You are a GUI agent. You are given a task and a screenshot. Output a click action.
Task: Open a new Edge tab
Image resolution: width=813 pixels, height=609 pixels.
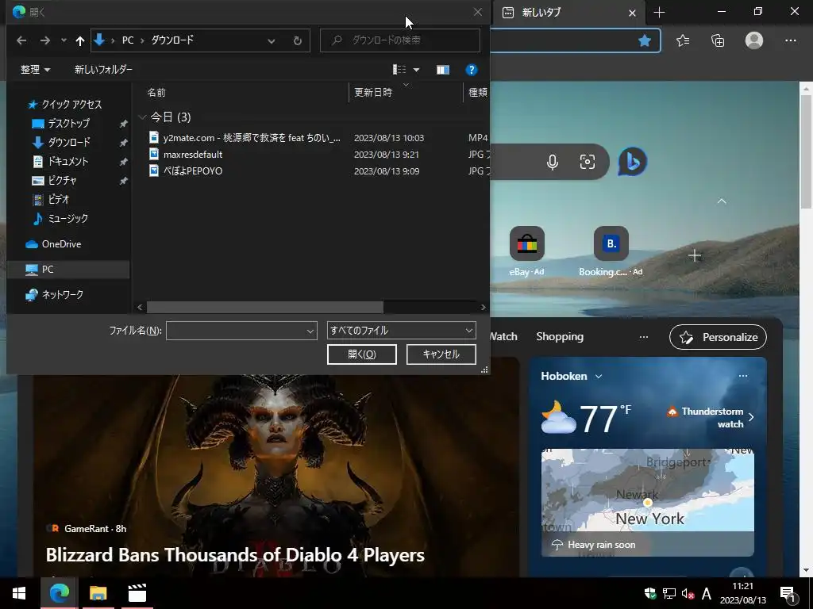click(659, 13)
